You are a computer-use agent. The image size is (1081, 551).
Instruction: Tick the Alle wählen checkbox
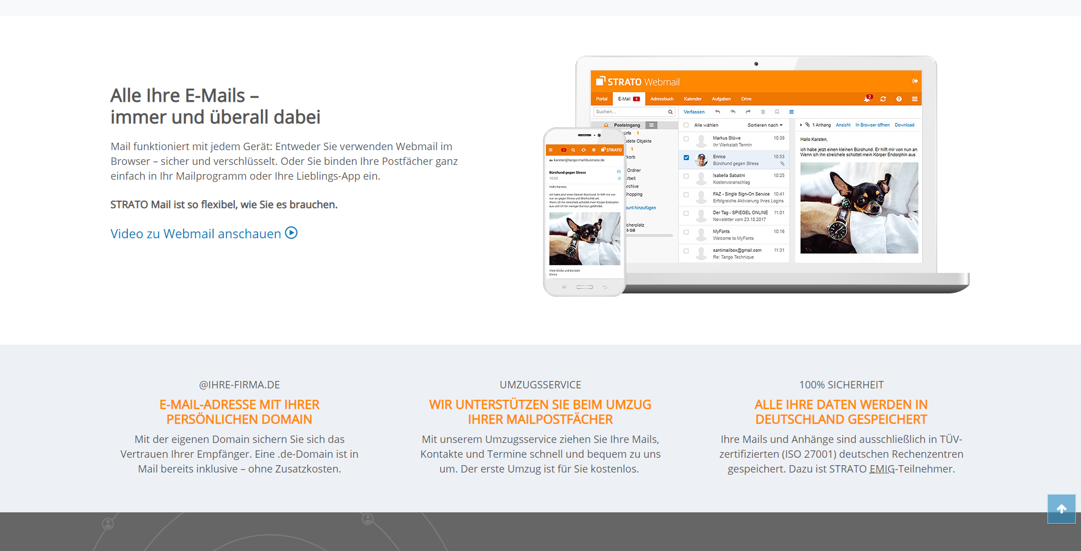point(686,125)
